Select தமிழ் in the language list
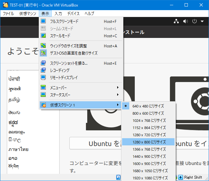 14,100
